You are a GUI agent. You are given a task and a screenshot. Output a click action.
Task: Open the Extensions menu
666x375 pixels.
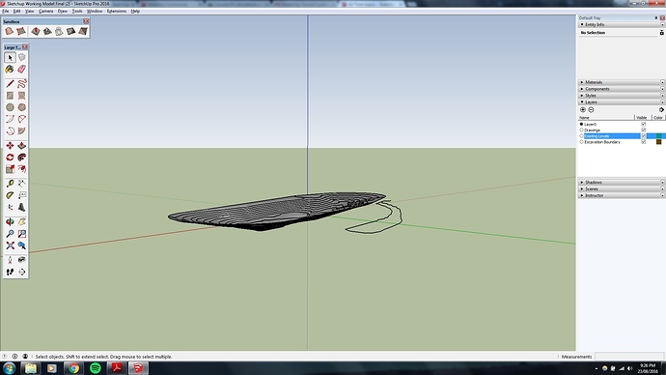coord(117,11)
